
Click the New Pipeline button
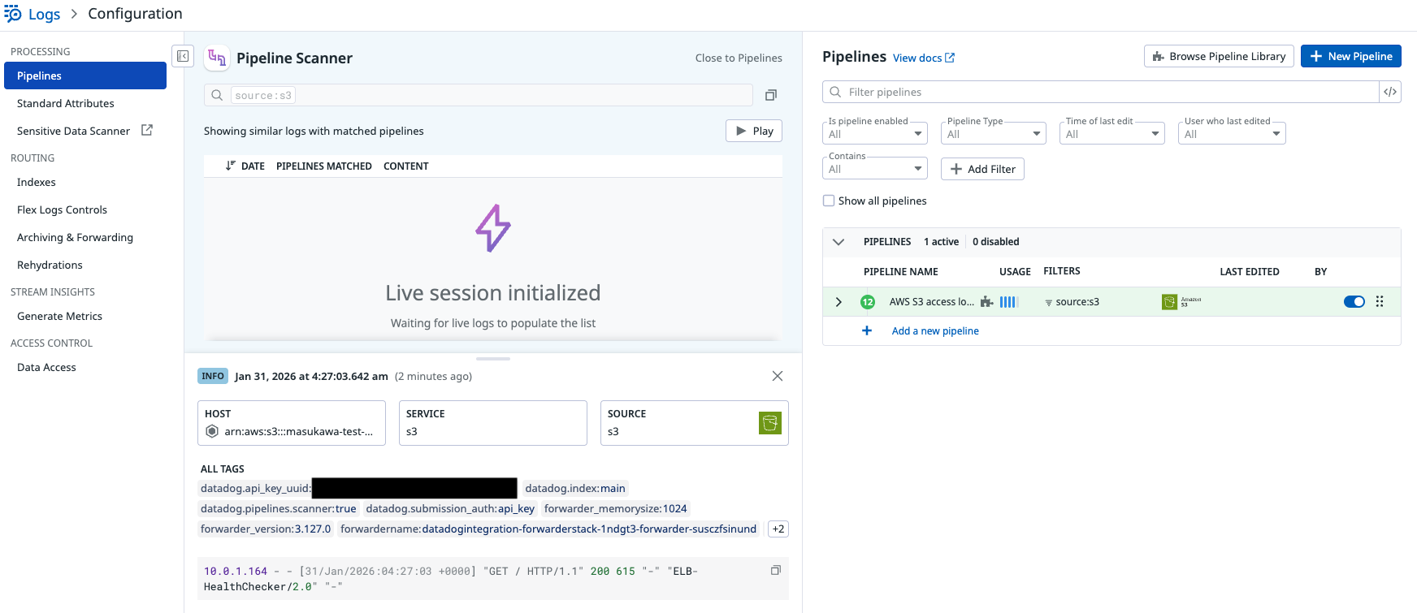pyautogui.click(x=1350, y=56)
